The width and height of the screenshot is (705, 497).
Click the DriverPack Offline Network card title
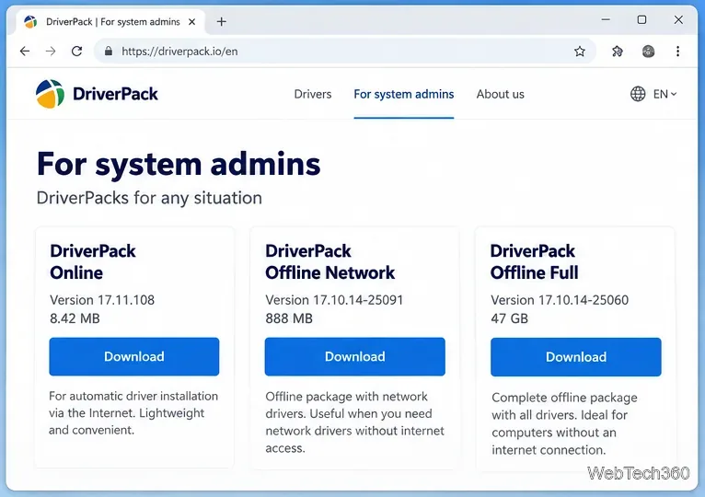(330, 261)
